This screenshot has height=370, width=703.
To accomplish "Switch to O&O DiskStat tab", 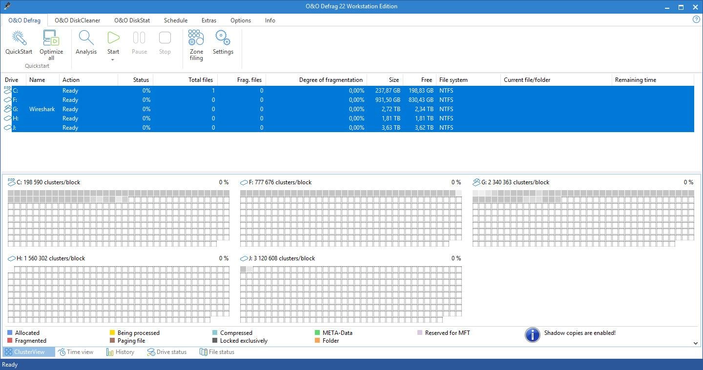I will (x=132, y=20).
